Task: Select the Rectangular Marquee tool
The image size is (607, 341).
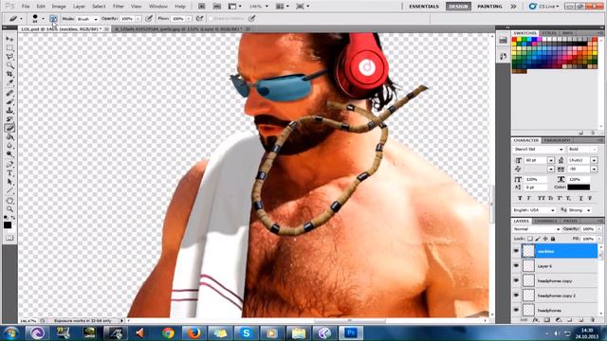Action: click(x=9, y=48)
